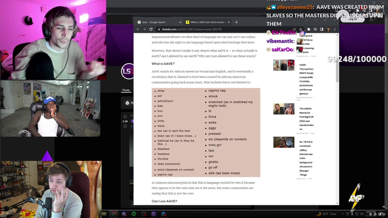Read 'Inside Thomas from MAFS' sidebar link
388x218 pixels.
[x=306, y=79]
